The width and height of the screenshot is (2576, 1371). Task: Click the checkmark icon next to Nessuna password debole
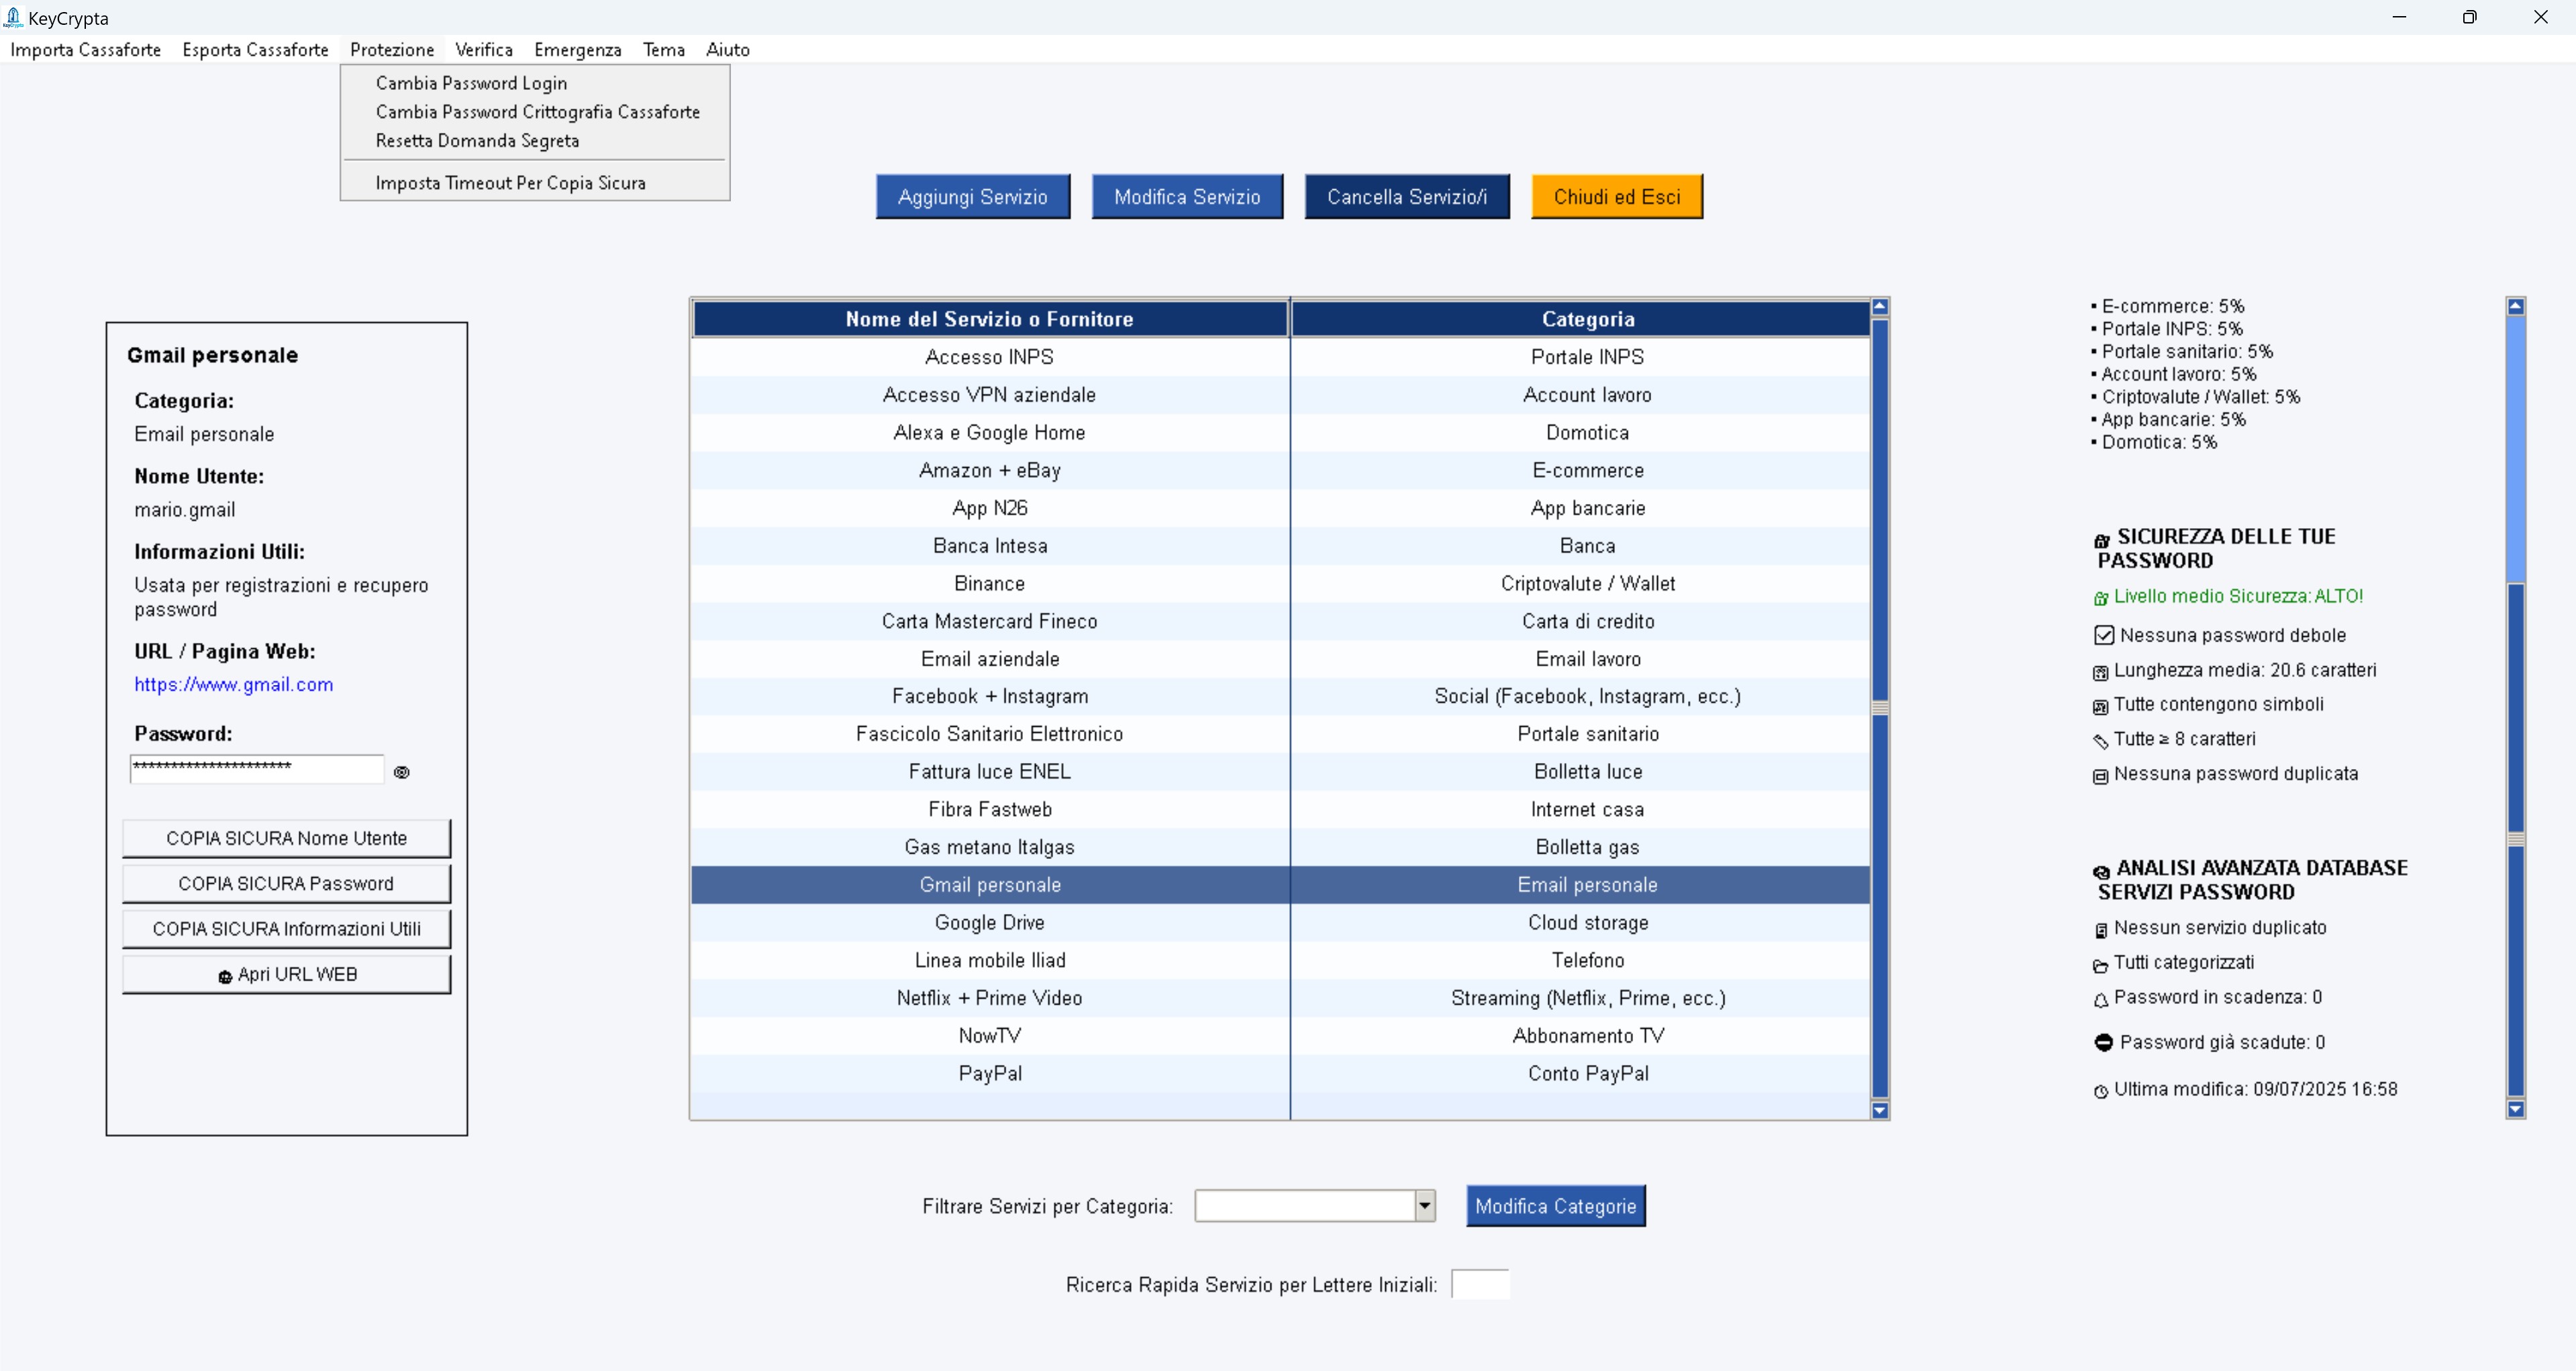pyautogui.click(x=2104, y=635)
